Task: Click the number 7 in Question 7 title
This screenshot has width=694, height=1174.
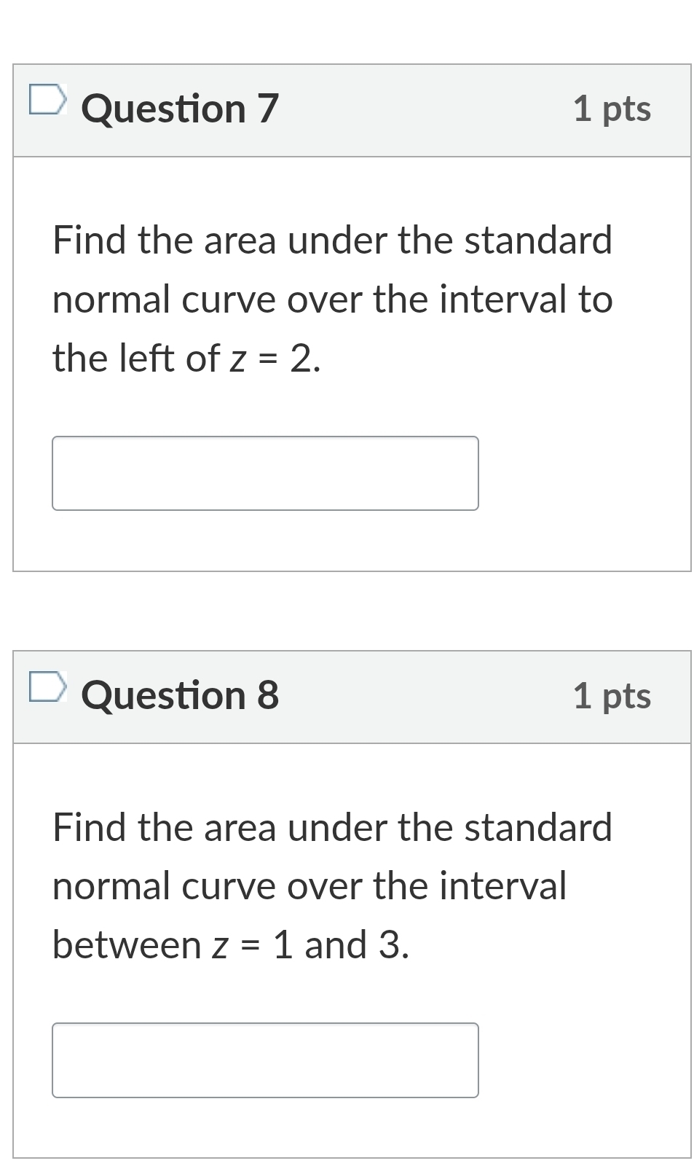Action: (268, 109)
